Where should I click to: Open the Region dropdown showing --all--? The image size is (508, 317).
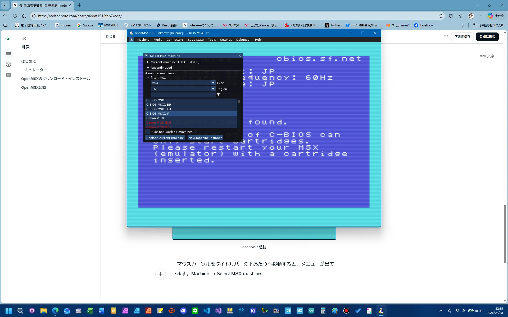[183, 89]
